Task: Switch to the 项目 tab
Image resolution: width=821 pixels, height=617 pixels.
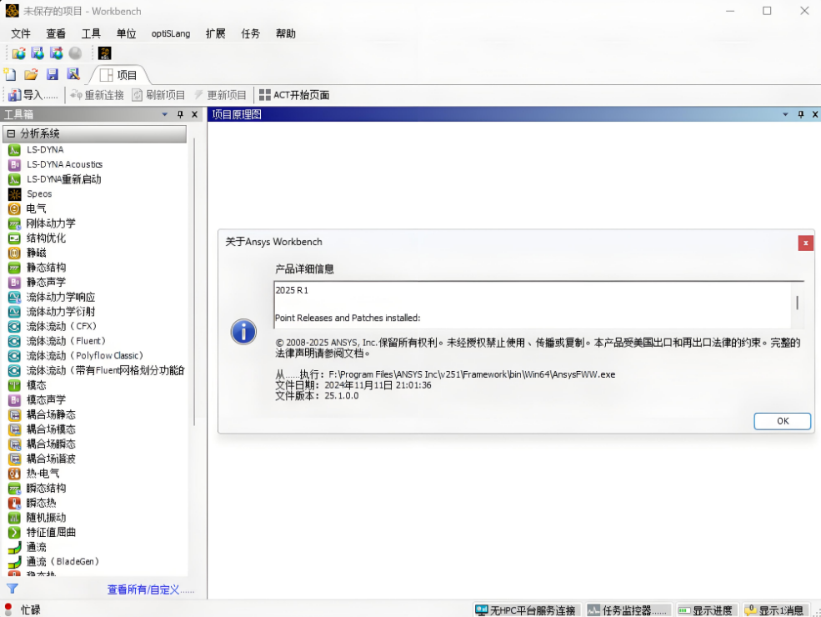Action: coord(119,75)
